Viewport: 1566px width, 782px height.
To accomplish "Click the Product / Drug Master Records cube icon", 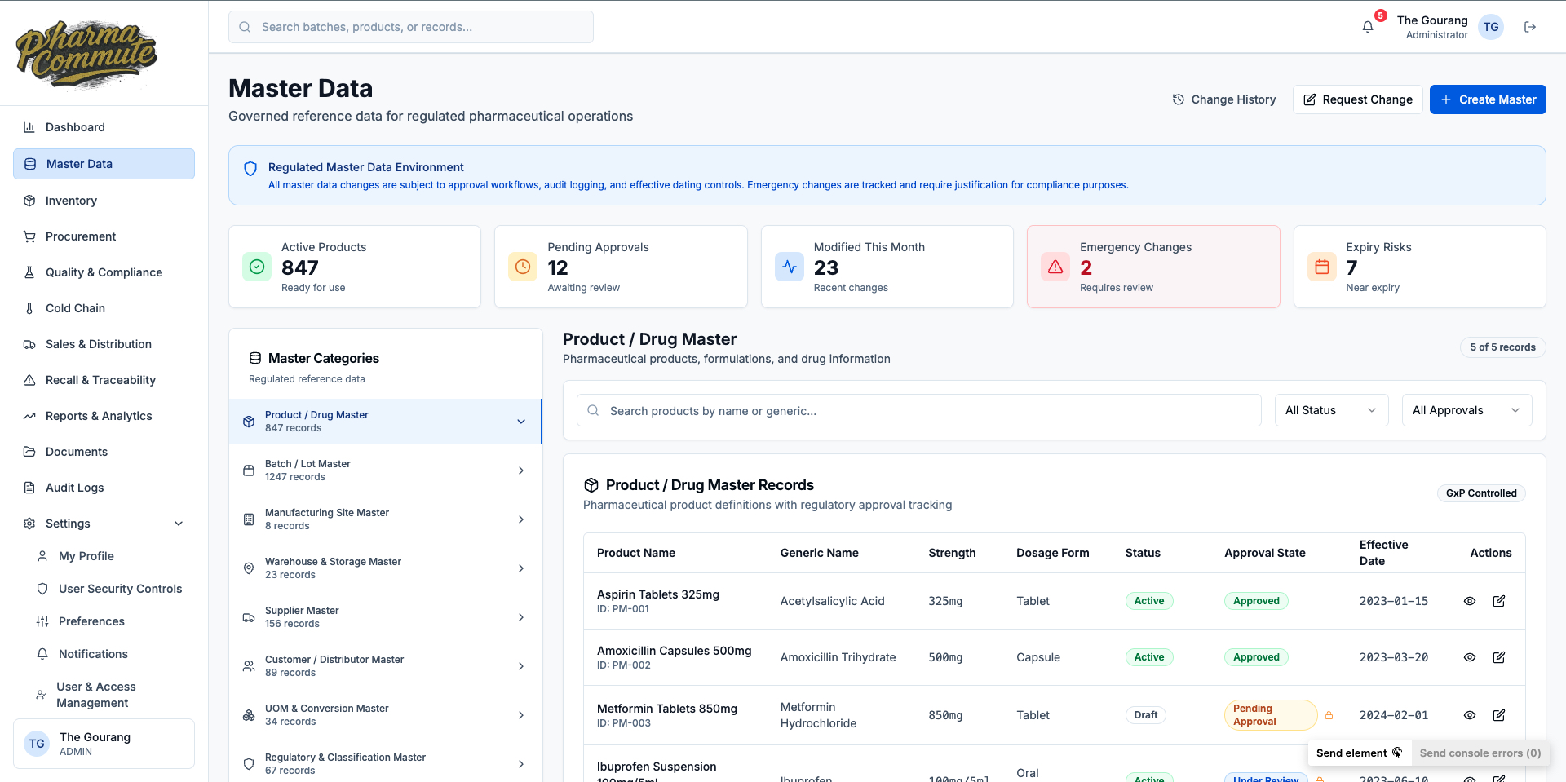I will 591,485.
